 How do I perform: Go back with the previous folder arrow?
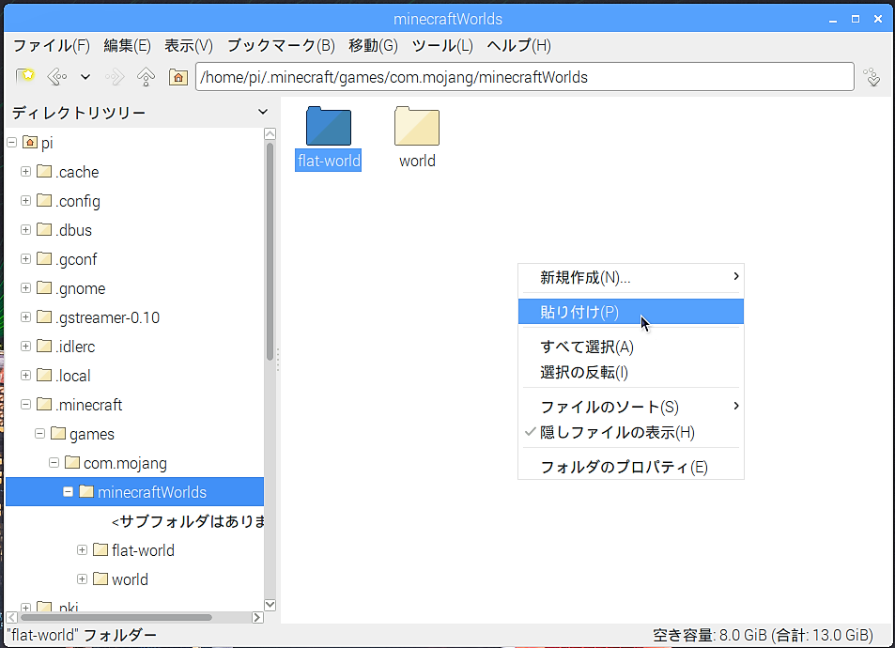pyautogui.click(x=56, y=76)
